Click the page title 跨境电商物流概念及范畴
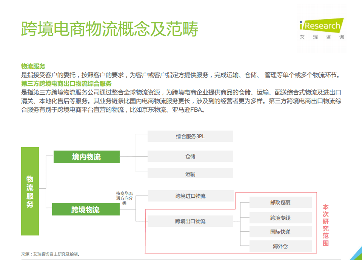Screen dimensions: 362x260 click(x=110, y=29)
